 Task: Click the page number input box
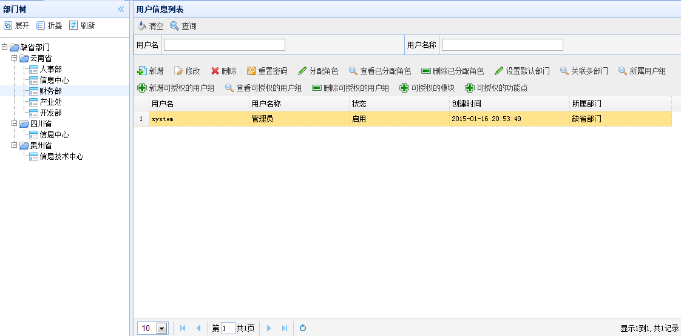tap(228, 328)
